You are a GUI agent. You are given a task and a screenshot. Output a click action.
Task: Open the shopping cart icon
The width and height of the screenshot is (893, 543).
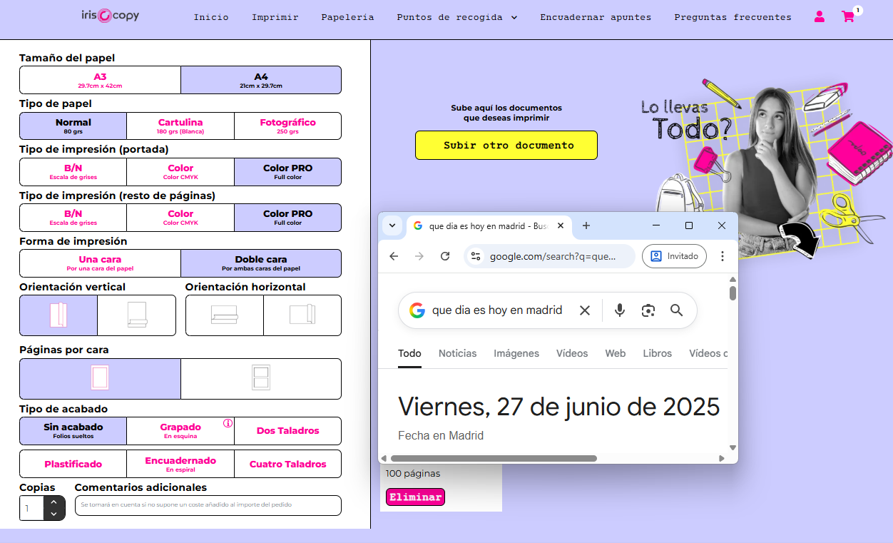pyautogui.click(x=848, y=17)
